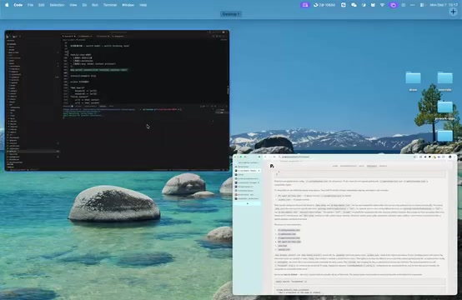Screen dimensions: 462x300
Task: Open the Go menu
Action: [84, 5]
